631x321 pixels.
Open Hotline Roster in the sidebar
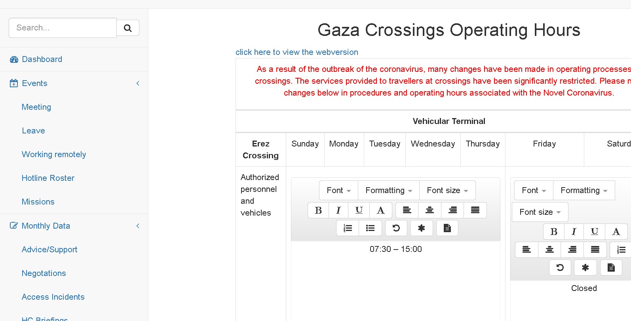pos(48,178)
